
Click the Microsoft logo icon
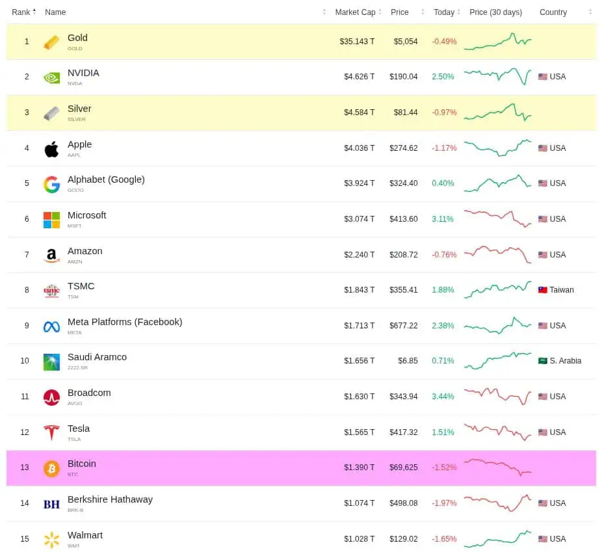click(51, 220)
